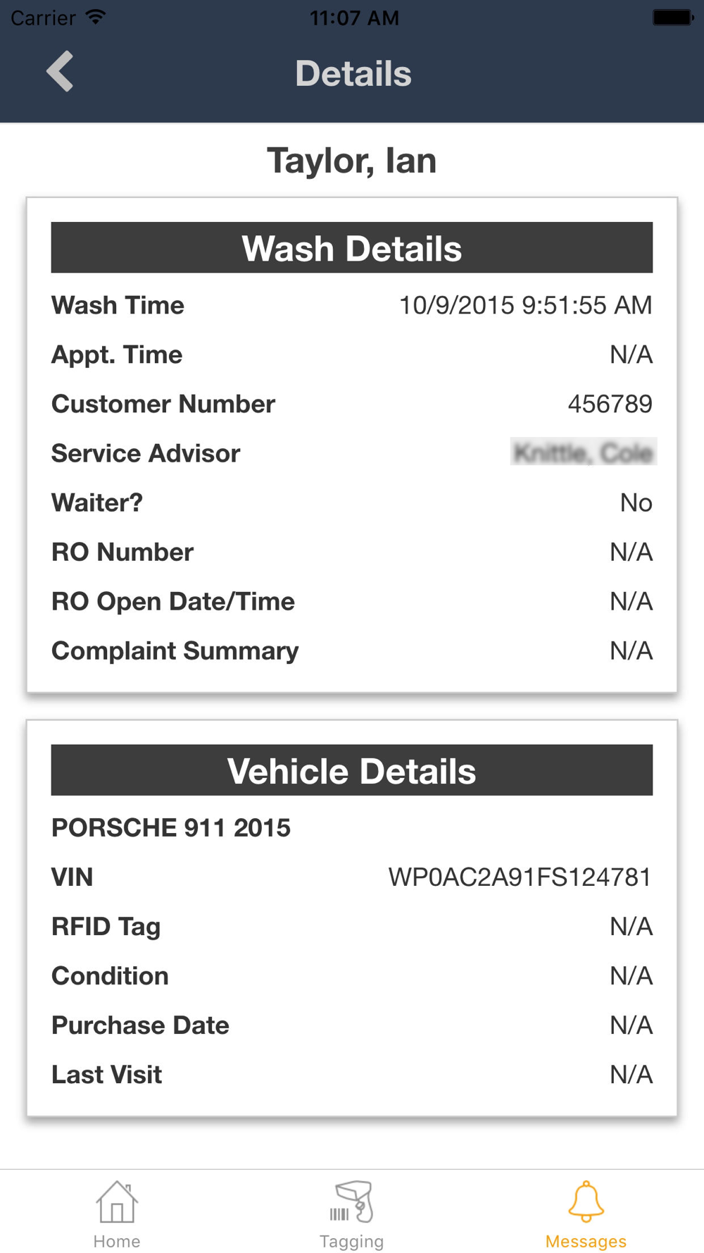
Task: Tap the Details page title
Action: click(353, 73)
